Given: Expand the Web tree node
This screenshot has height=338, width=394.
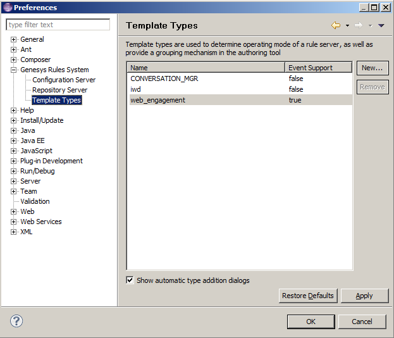Looking at the screenshot, I should (x=13, y=212).
